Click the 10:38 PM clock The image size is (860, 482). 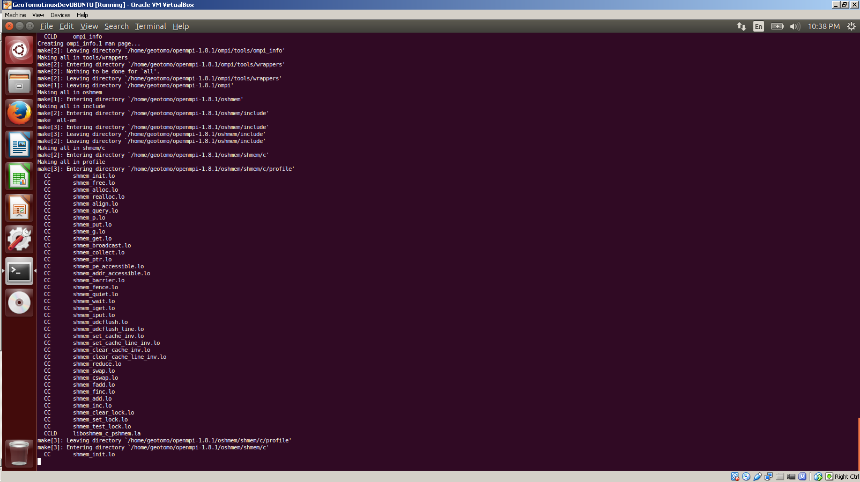pos(824,26)
